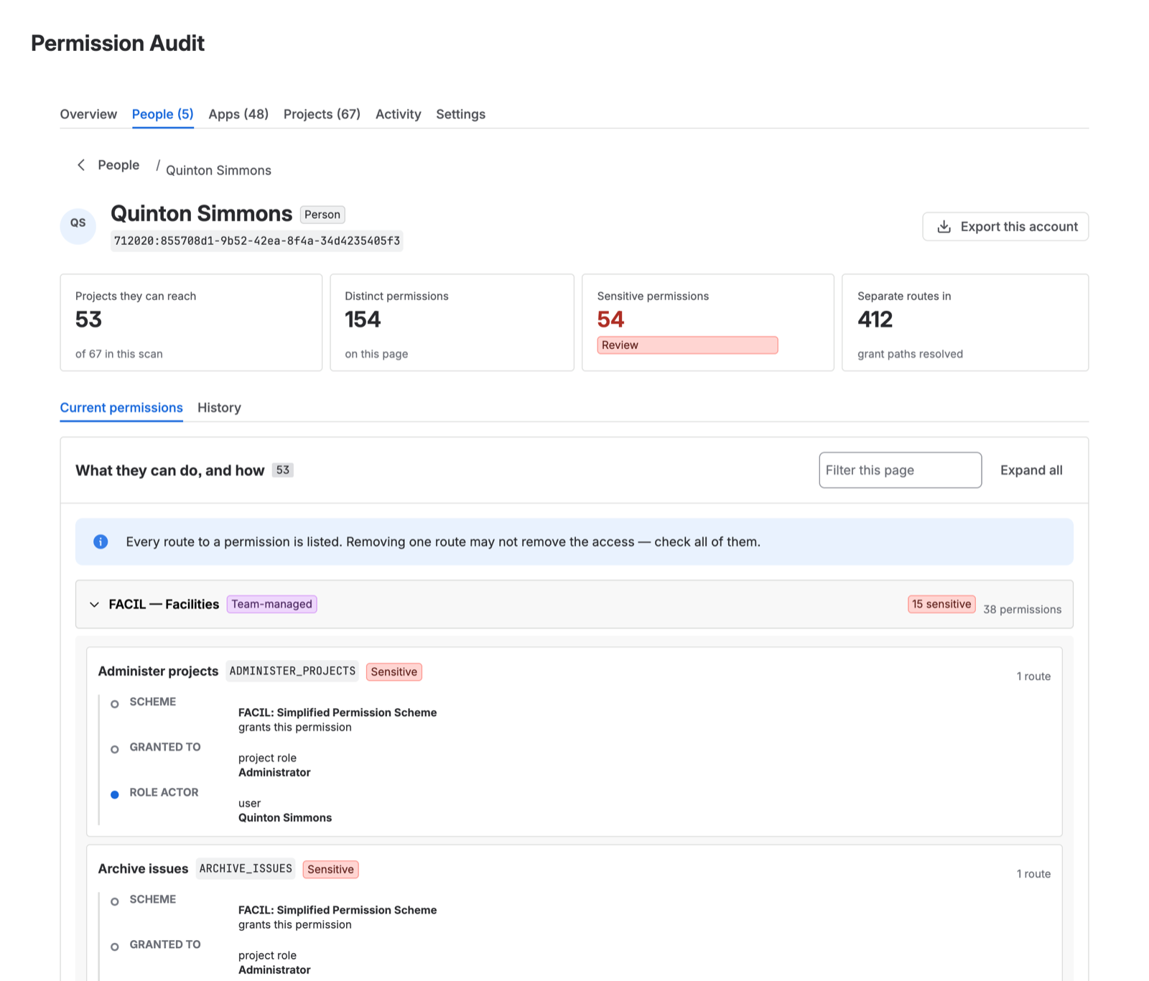The image size is (1149, 981).
Task: Click the Team-managed tag
Action: point(272,605)
